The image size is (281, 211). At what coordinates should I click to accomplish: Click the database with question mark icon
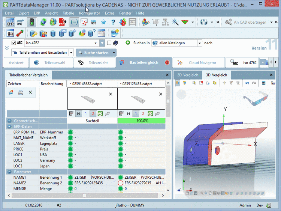coord(91,33)
